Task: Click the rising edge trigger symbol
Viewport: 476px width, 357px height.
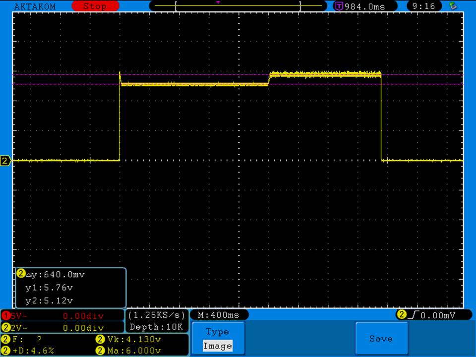Action: [x=413, y=315]
